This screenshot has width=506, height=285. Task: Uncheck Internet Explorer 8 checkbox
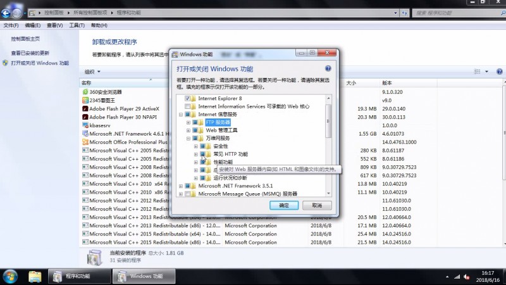click(187, 99)
